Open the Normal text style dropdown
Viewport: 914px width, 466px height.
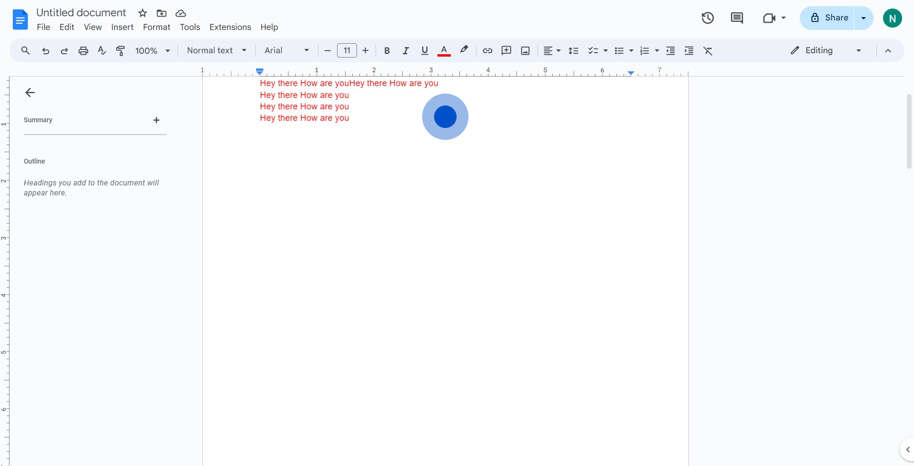(x=217, y=50)
